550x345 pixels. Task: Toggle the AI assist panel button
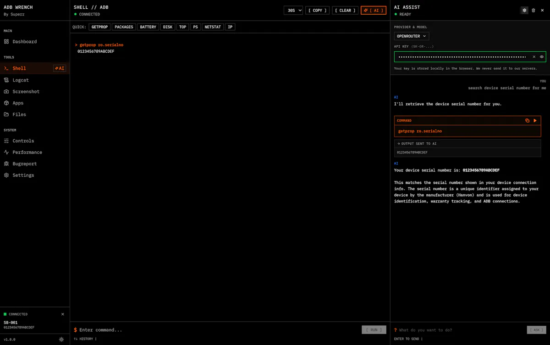(374, 10)
